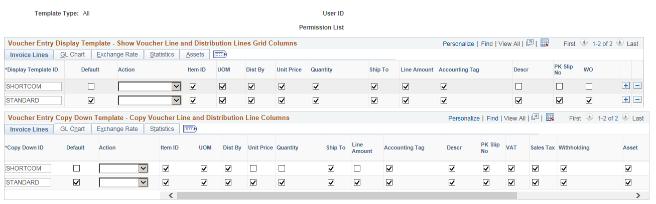Open Exchange Rate tab in Copy Down Template
656x204 pixels.
(x=117, y=129)
